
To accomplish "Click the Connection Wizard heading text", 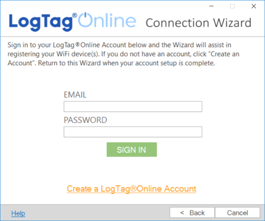I will click(199, 23).
